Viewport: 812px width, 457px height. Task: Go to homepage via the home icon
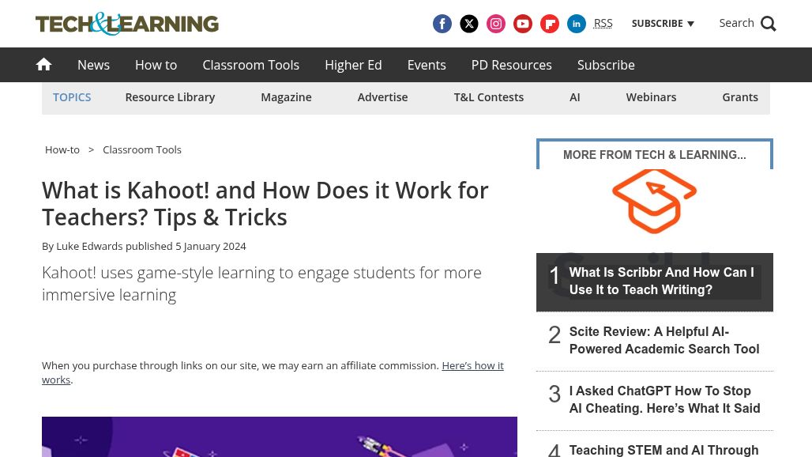click(43, 64)
